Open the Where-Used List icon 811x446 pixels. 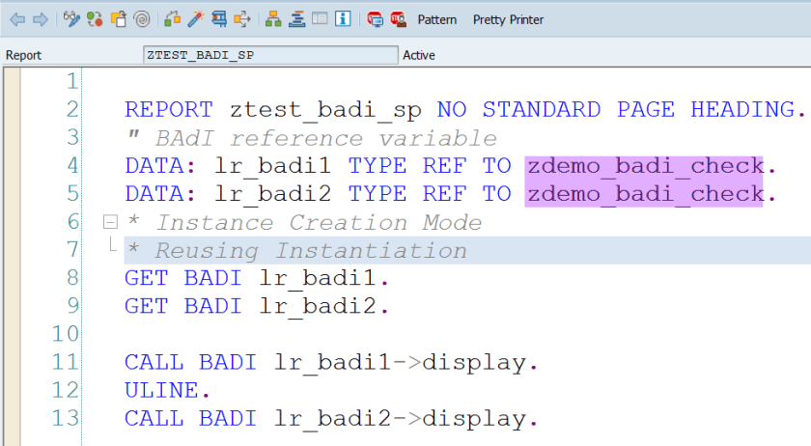pyautogui.click(x=242, y=19)
